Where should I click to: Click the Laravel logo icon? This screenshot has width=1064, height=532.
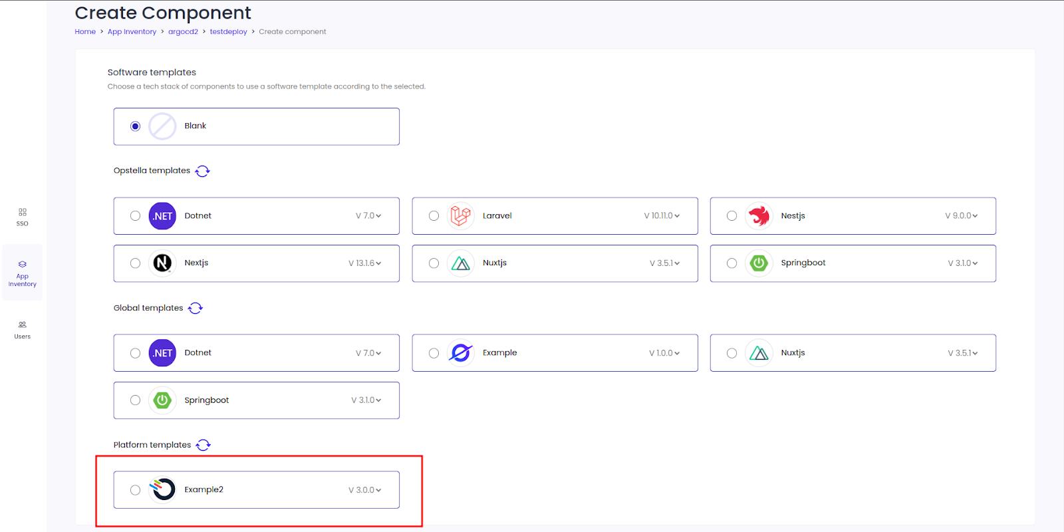460,216
